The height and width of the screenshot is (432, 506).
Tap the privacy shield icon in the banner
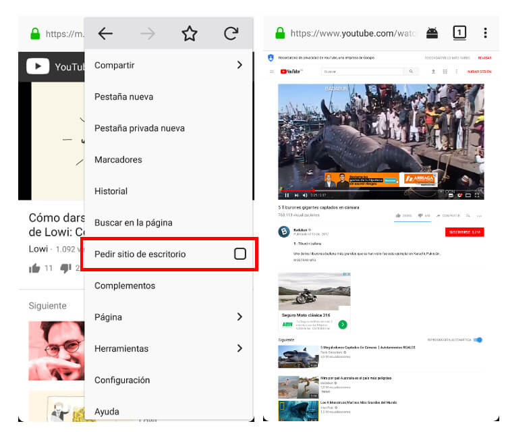pos(271,58)
